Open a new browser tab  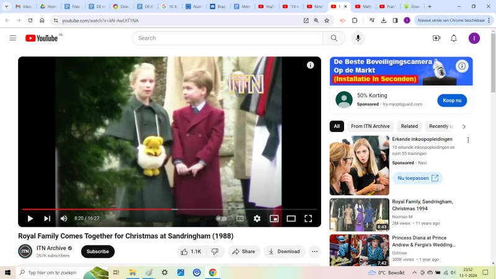coord(430,6)
